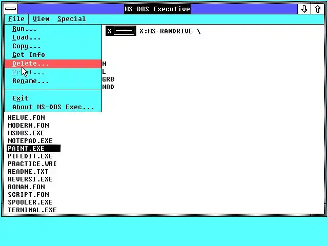Select file PRACTICE.WRI
328x246 pixels.
pos(32,164)
